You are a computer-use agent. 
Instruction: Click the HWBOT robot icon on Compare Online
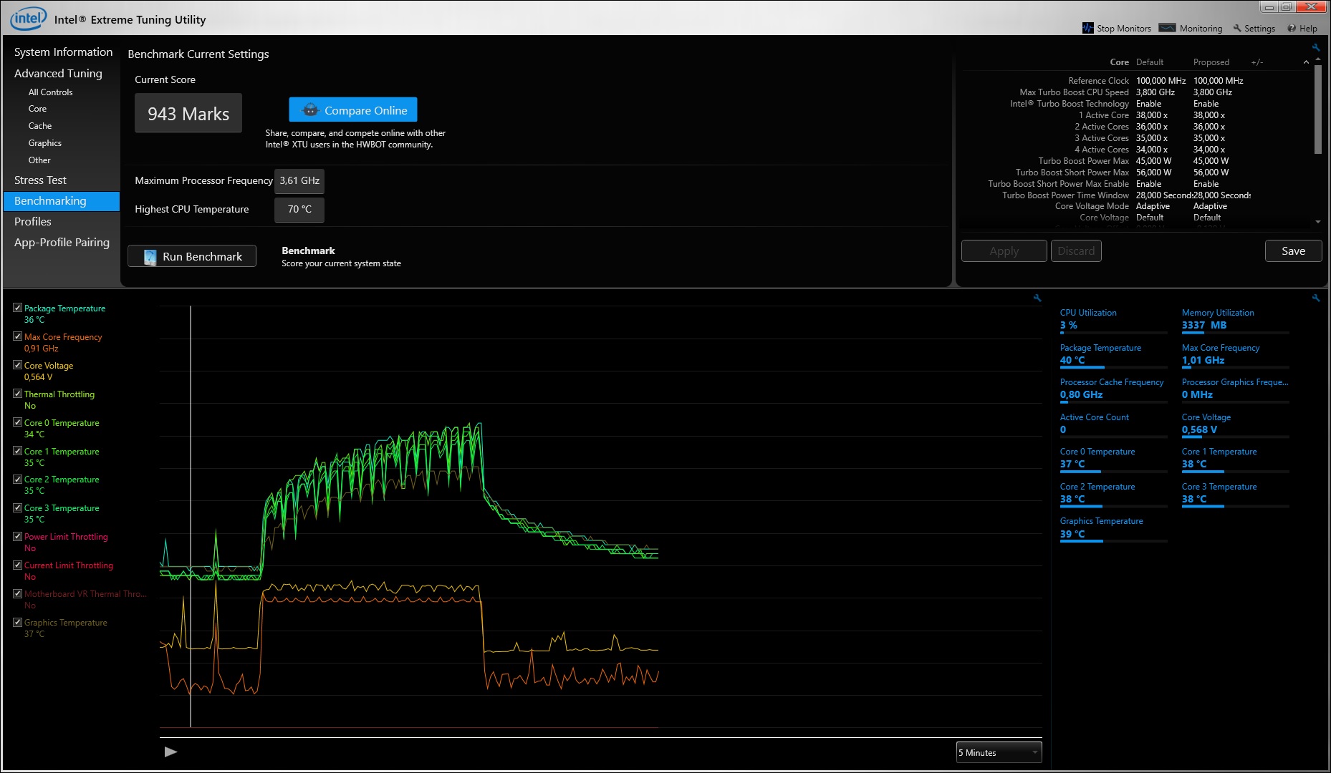tap(310, 110)
